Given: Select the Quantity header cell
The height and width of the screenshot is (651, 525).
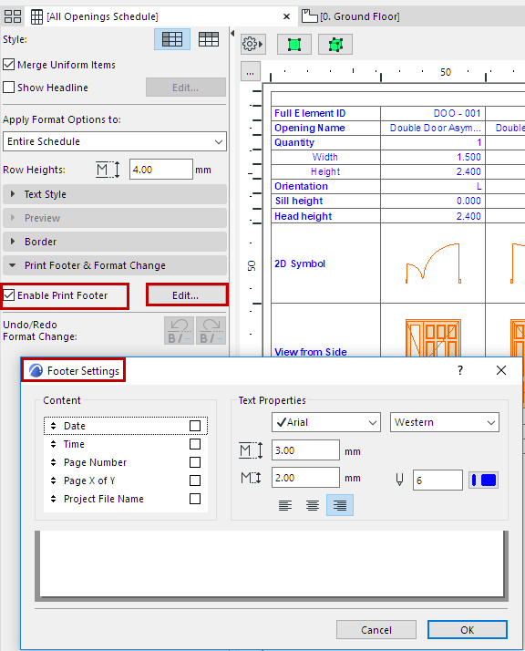Looking at the screenshot, I should [x=325, y=142].
